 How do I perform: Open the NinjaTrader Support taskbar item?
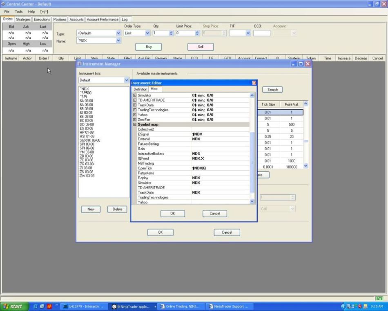229,306
